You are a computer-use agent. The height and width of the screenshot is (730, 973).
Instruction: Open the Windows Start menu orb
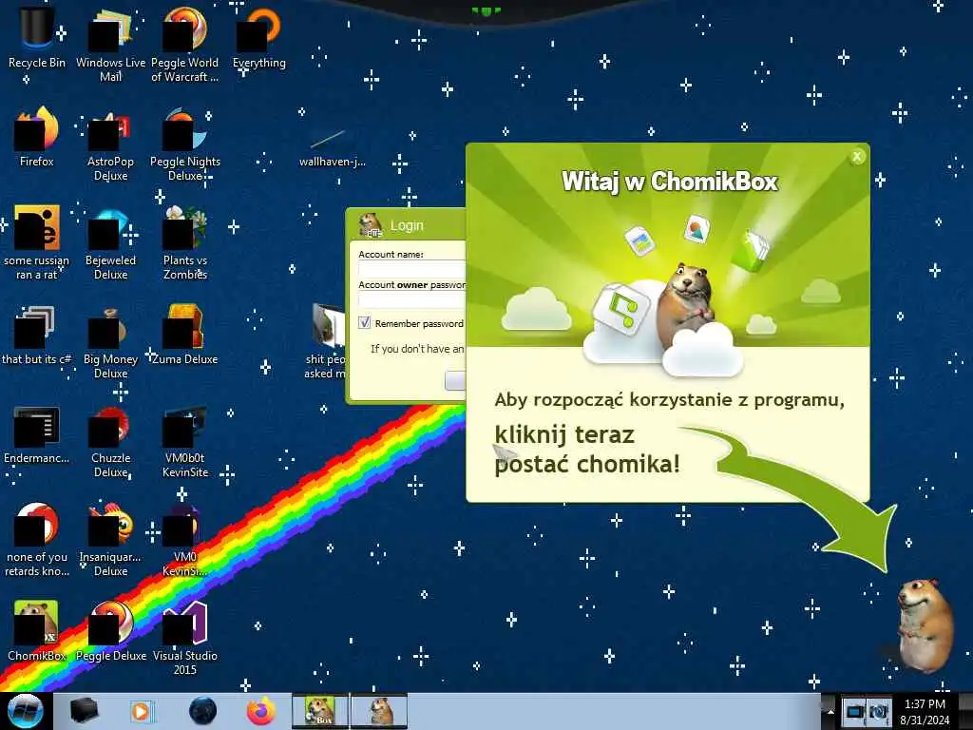[x=26, y=711]
